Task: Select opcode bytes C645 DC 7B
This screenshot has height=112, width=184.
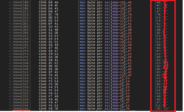Action: click(48, 15)
